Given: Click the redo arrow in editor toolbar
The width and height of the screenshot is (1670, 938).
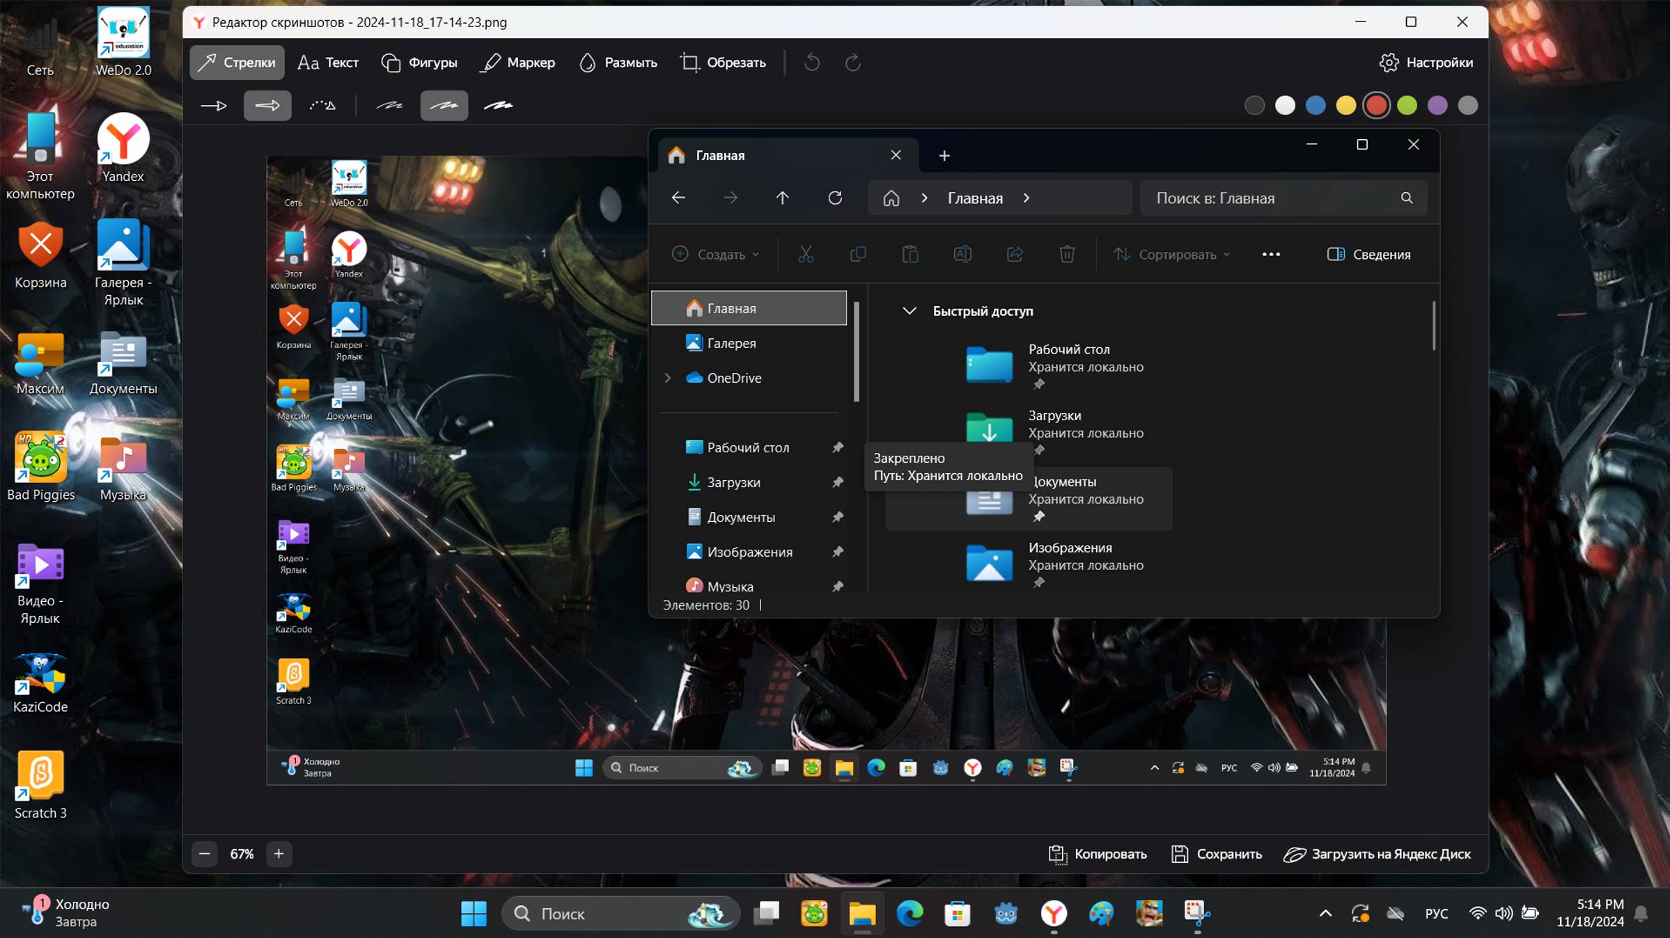Looking at the screenshot, I should [852, 63].
